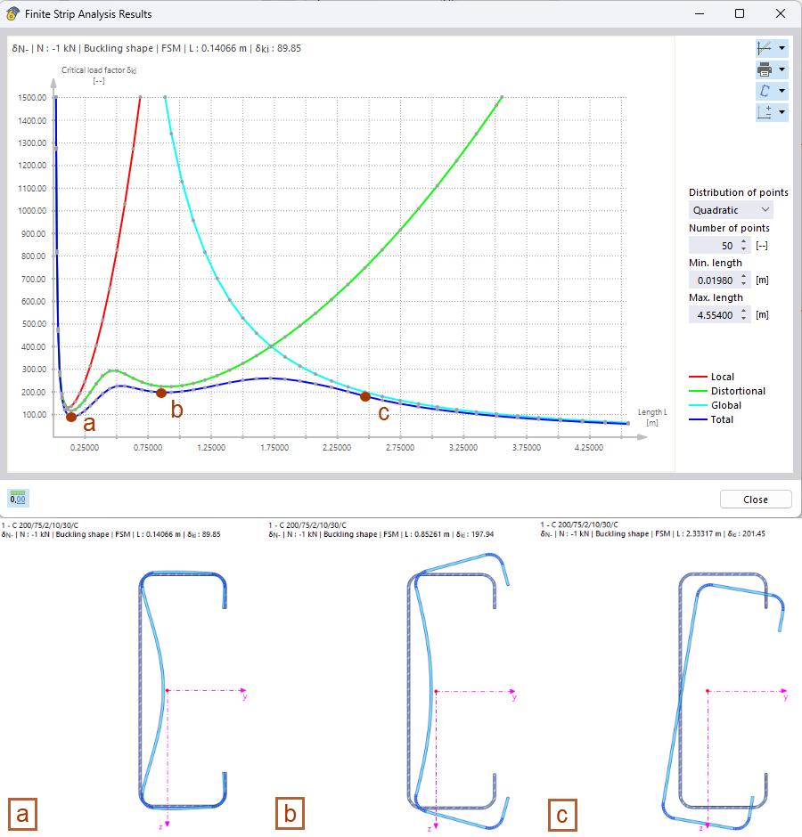Click the application icon in the title bar
The image size is (802, 837).
12,13
